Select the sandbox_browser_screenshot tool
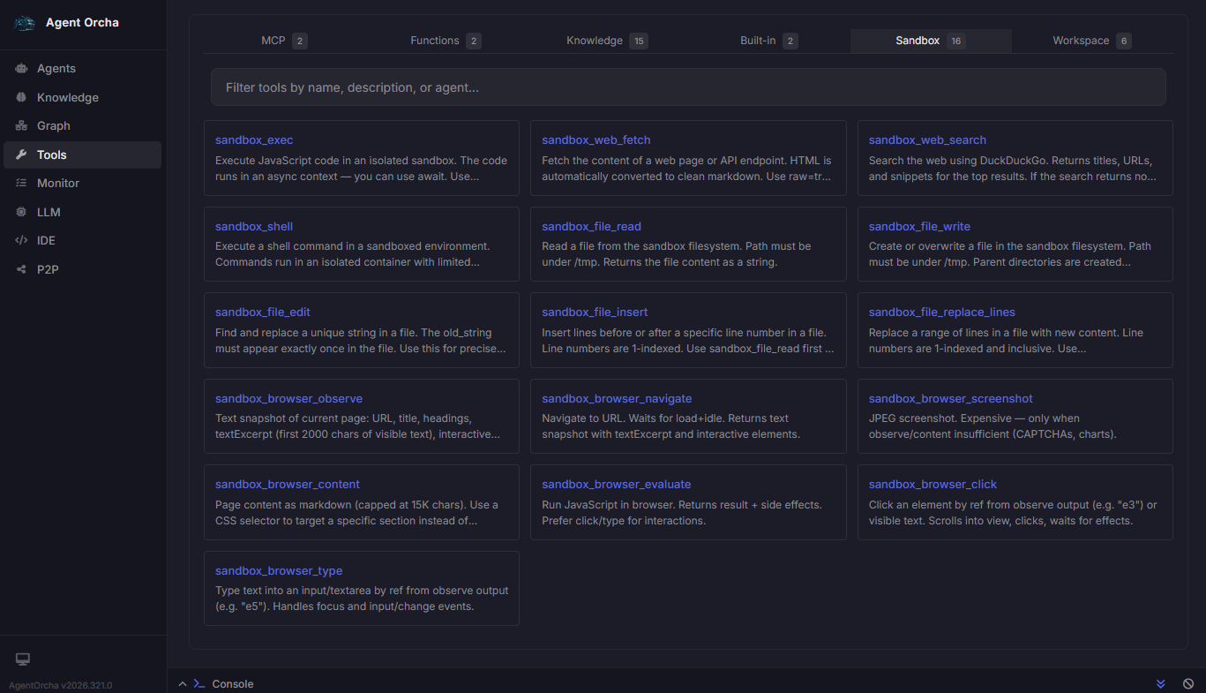 pyautogui.click(x=951, y=398)
